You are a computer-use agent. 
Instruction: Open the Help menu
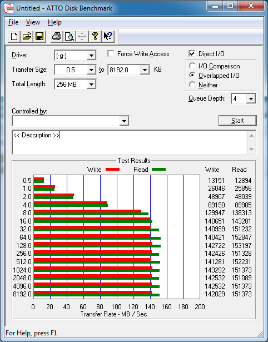click(x=54, y=22)
